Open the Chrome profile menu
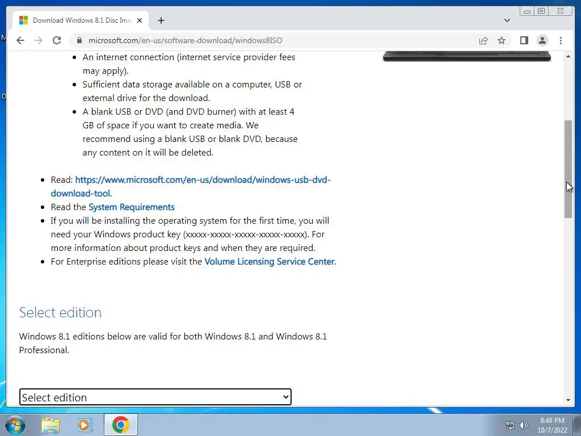Screen dimensions: 581x436 pyautogui.click(x=542, y=40)
